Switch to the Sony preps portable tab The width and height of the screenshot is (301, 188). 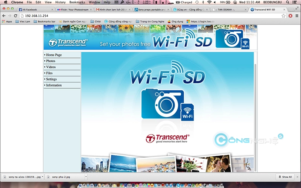click(152, 9)
